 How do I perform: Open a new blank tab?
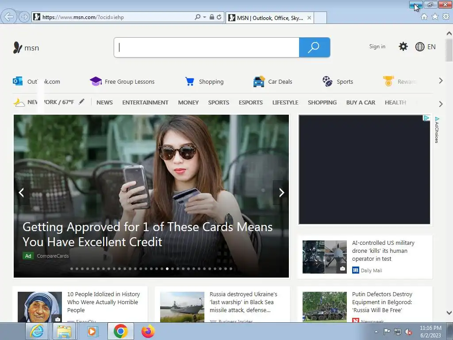pos(320,18)
